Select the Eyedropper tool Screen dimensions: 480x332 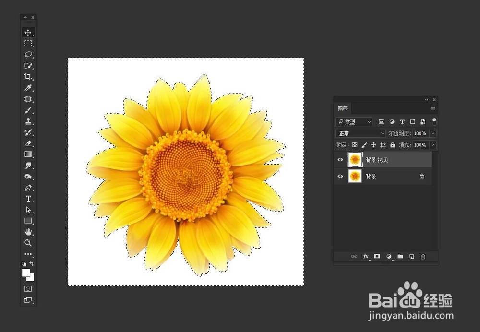28,88
